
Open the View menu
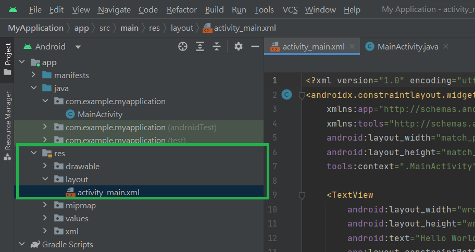(81, 10)
